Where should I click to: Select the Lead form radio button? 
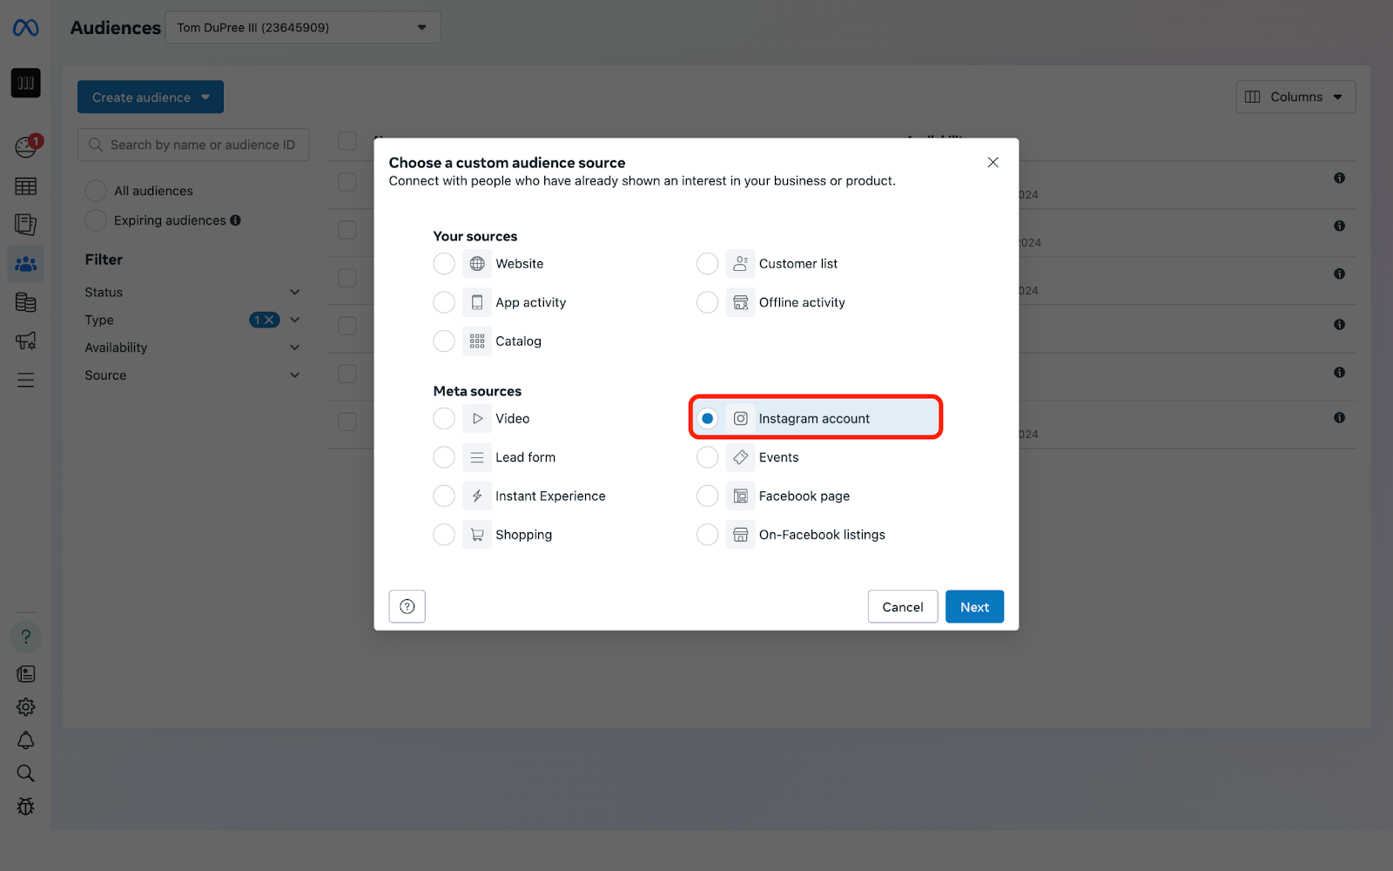coord(444,457)
